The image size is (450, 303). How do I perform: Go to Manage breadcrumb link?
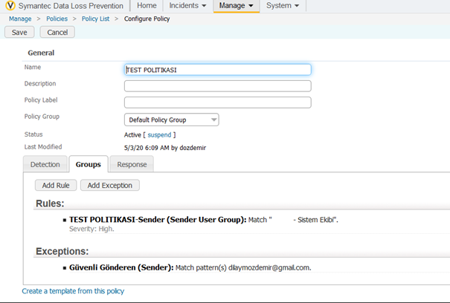[x=20, y=19]
